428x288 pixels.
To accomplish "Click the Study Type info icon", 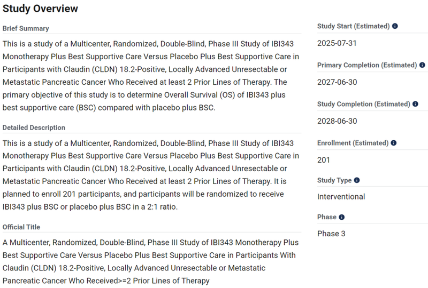I will (356, 180).
